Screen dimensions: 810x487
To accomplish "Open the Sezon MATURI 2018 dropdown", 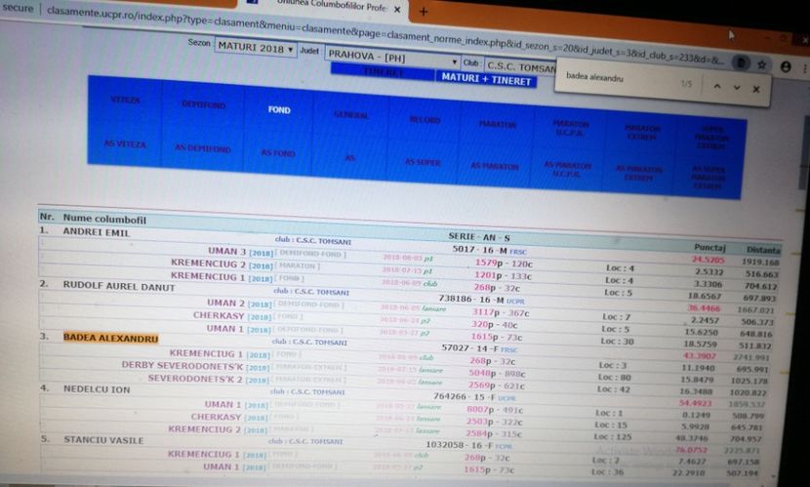I will point(256,48).
